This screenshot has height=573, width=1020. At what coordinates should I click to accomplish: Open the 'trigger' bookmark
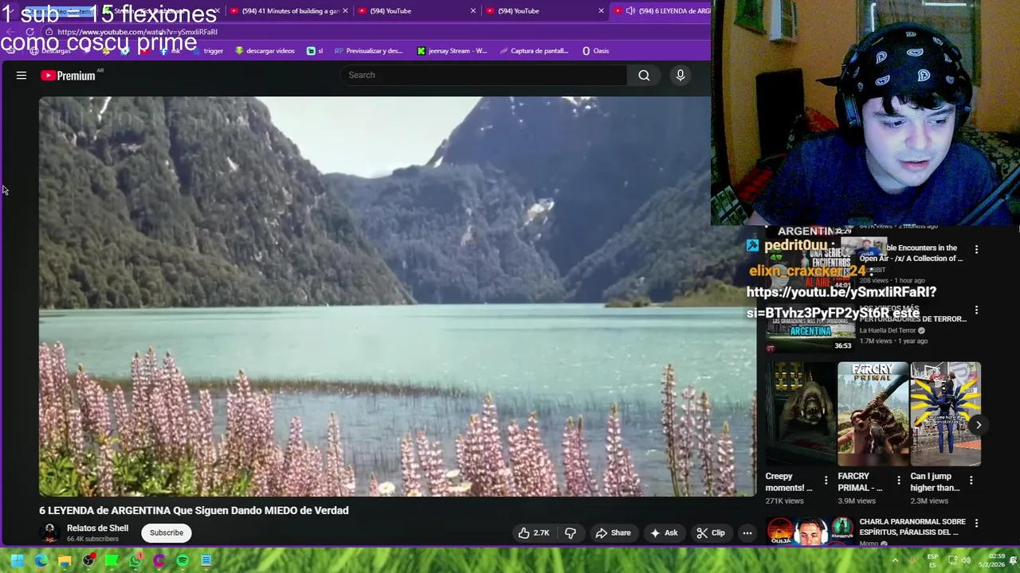(x=208, y=51)
